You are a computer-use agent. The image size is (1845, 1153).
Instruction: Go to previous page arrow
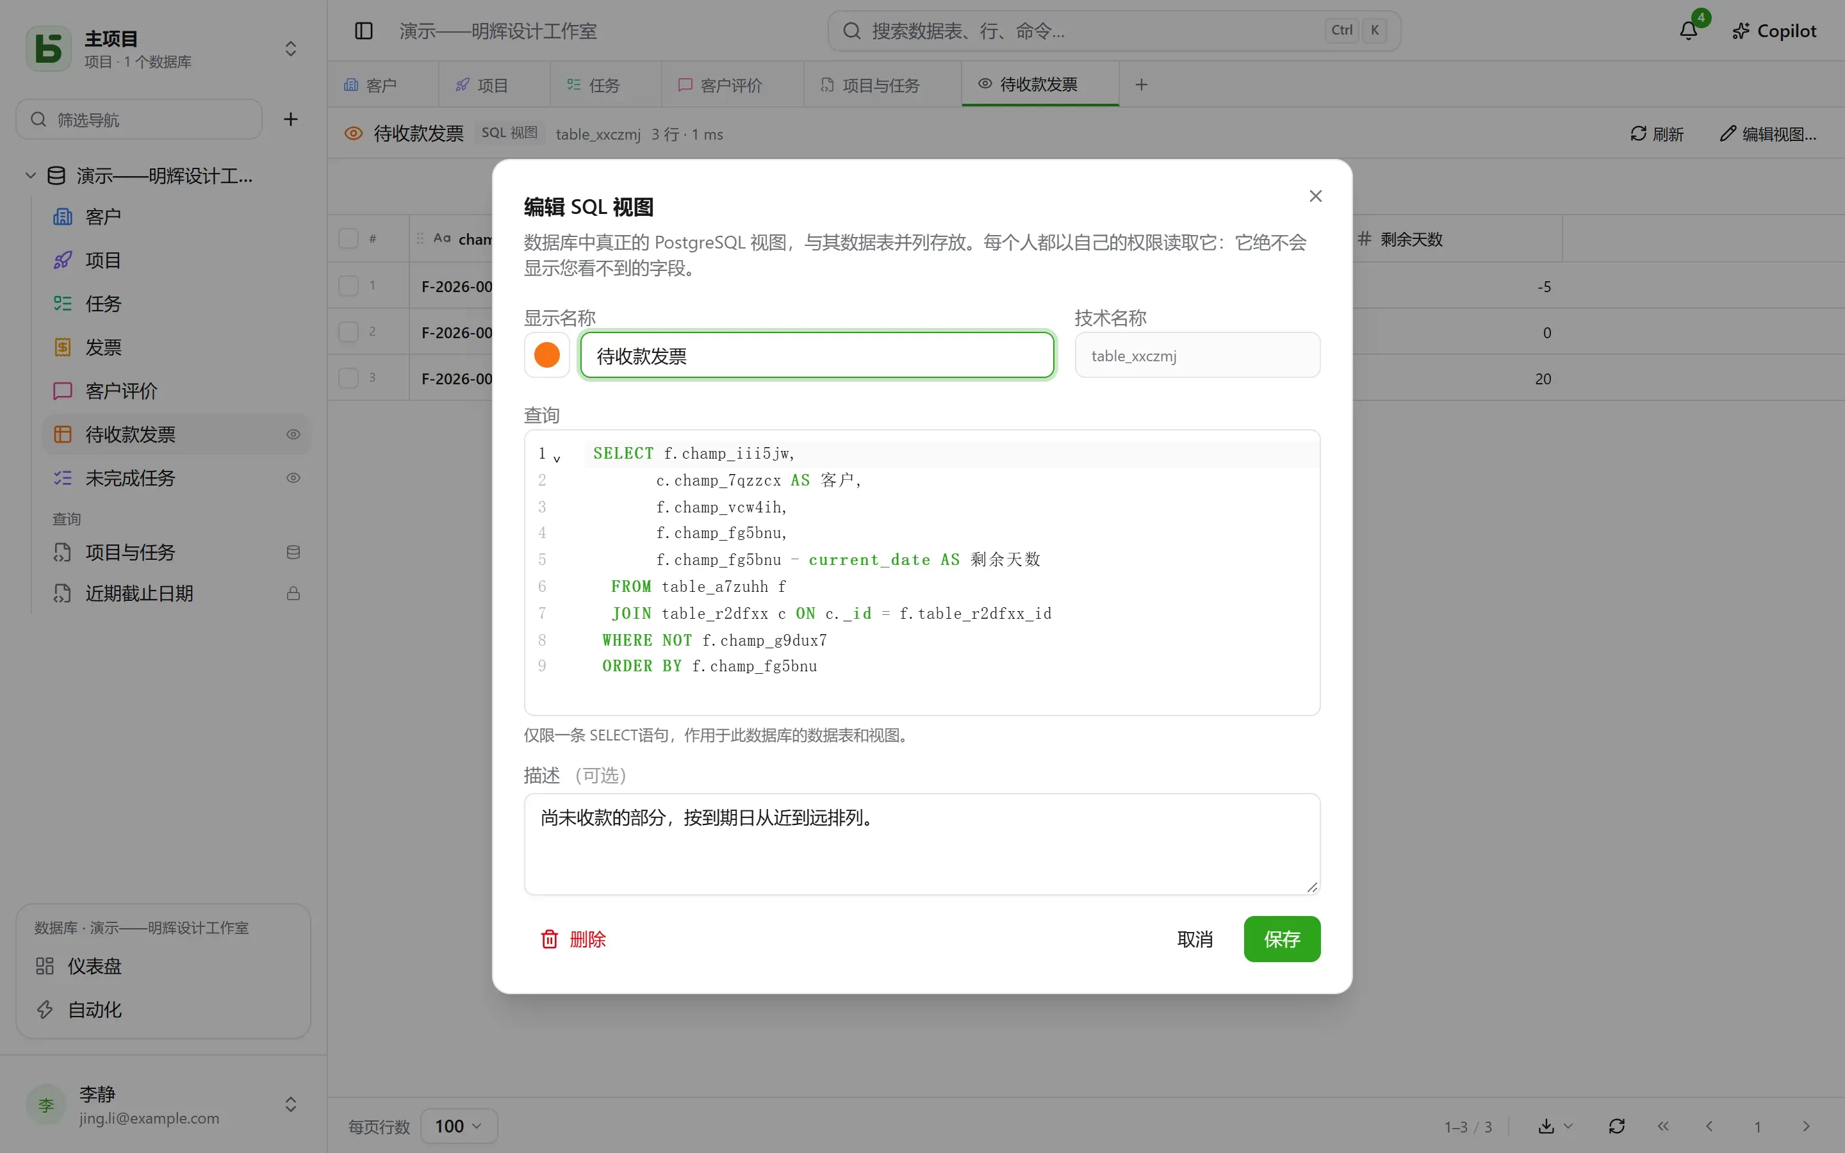coord(1709,1126)
